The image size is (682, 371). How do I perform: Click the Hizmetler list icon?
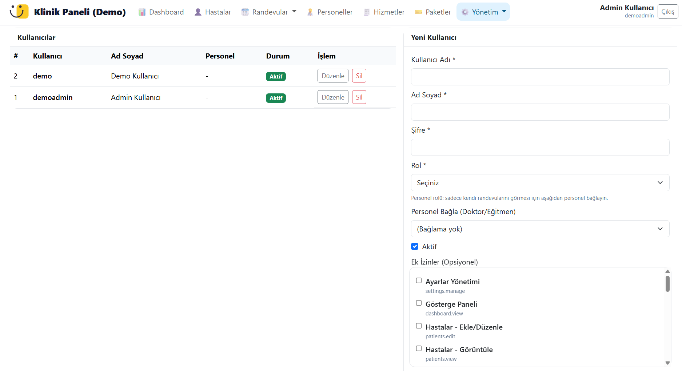pos(367,12)
